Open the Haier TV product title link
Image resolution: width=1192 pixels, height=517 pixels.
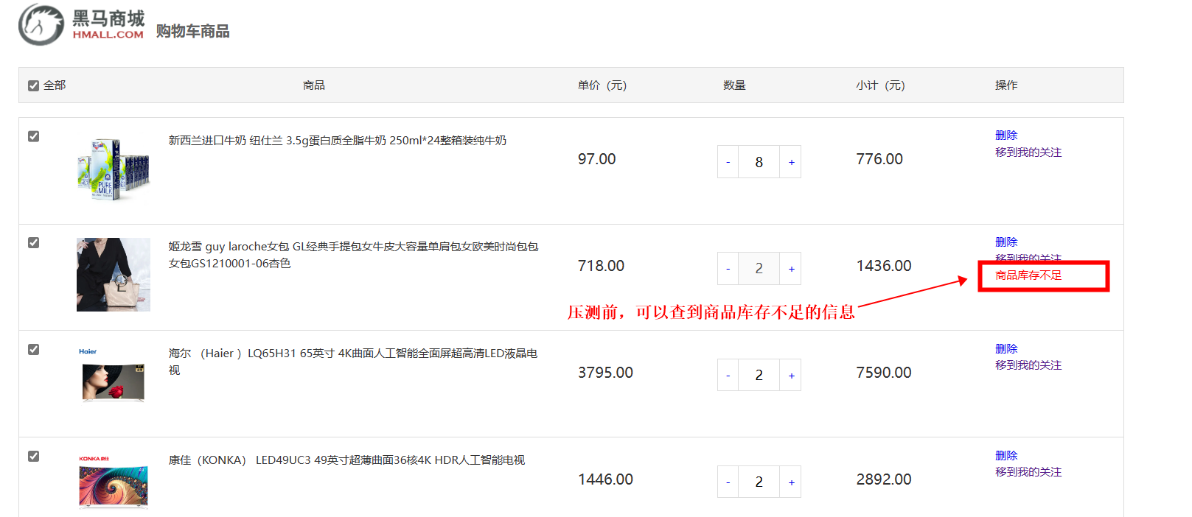(352, 354)
